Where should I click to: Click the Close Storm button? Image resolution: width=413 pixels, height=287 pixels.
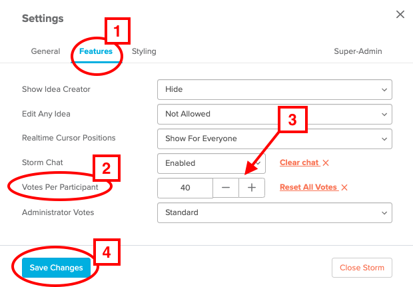coord(362,268)
